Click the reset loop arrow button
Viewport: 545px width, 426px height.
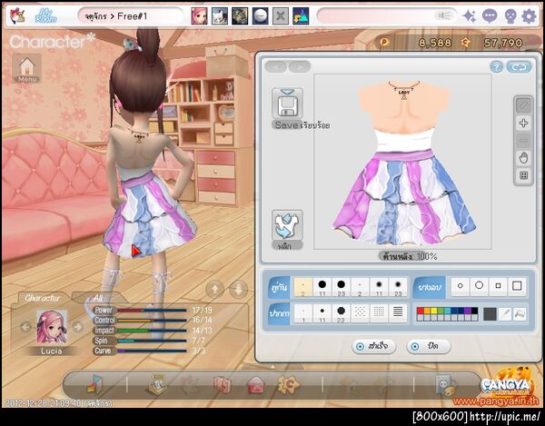(519, 66)
